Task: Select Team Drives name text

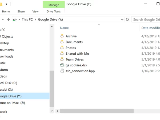Action: click(75, 59)
